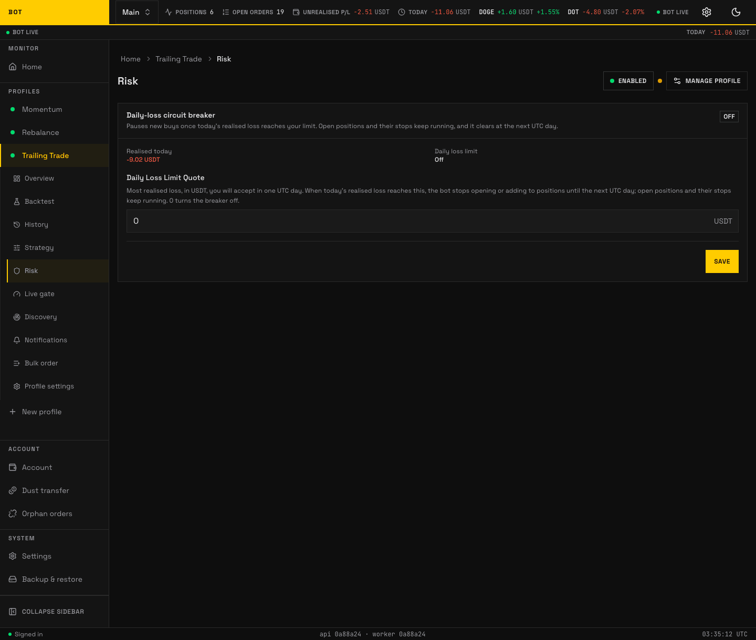
Task: Click the Orphan orders broken-link icon
Action: tap(13, 513)
